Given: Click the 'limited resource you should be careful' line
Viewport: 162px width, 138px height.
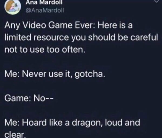Looking at the screenshot, I should (81, 37).
